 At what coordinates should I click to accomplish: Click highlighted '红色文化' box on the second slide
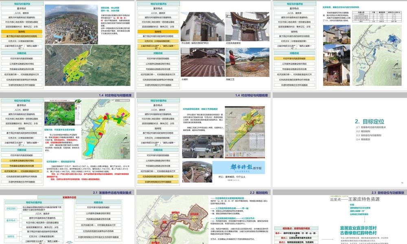[x=158, y=41]
